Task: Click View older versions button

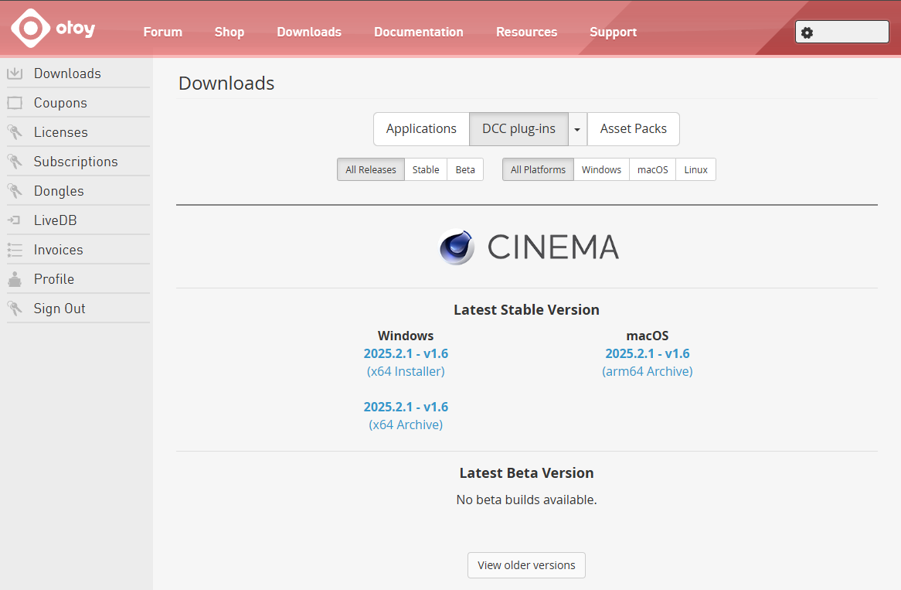Action: (x=526, y=565)
